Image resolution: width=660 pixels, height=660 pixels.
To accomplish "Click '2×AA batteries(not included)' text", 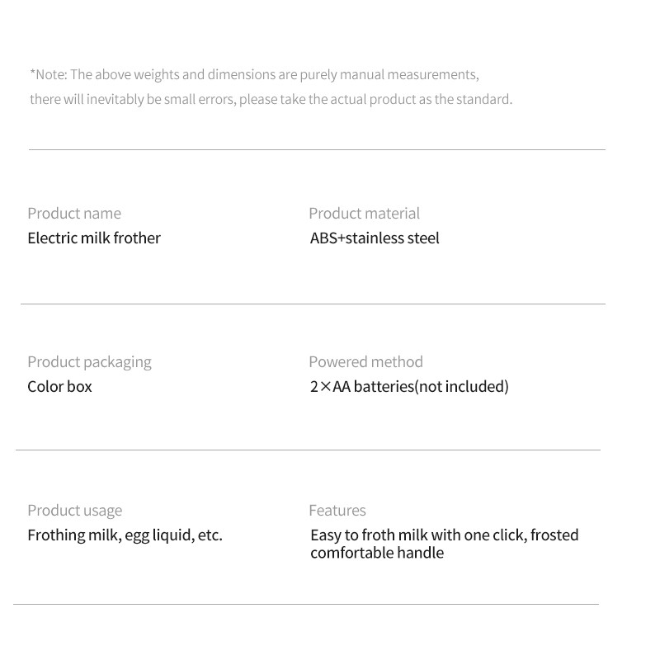I will pos(409,387).
